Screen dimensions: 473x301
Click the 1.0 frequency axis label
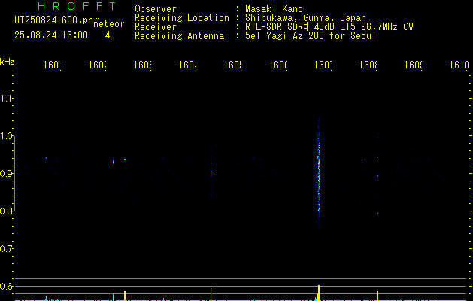click(6, 136)
